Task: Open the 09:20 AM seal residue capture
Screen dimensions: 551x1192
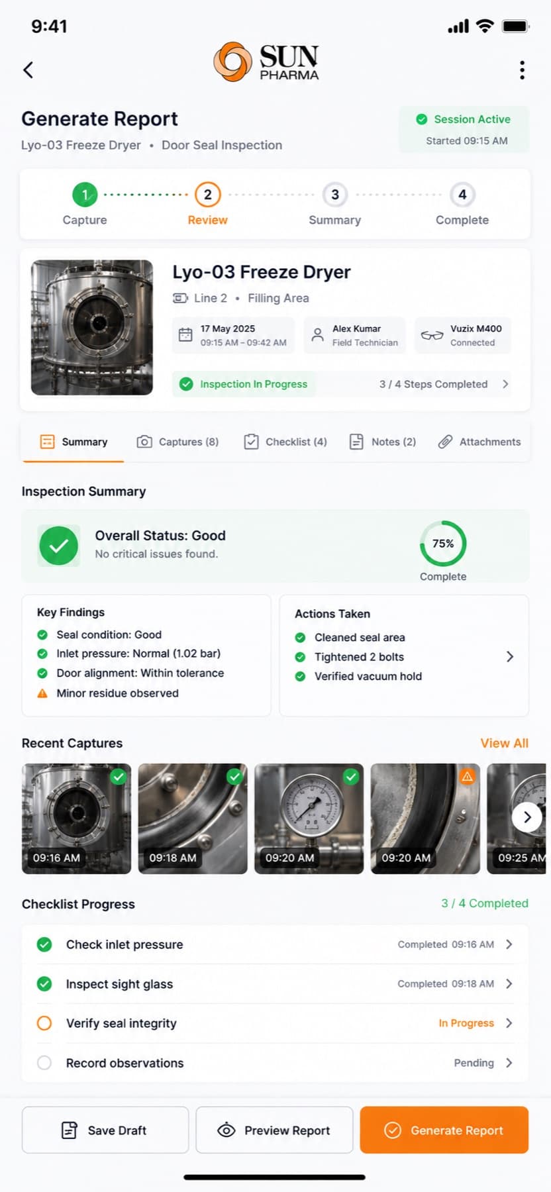Action: [425, 819]
